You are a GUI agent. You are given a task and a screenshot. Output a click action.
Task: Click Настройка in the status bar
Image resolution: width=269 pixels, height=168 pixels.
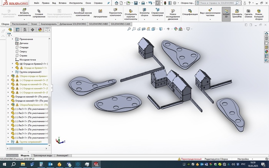point(242,158)
